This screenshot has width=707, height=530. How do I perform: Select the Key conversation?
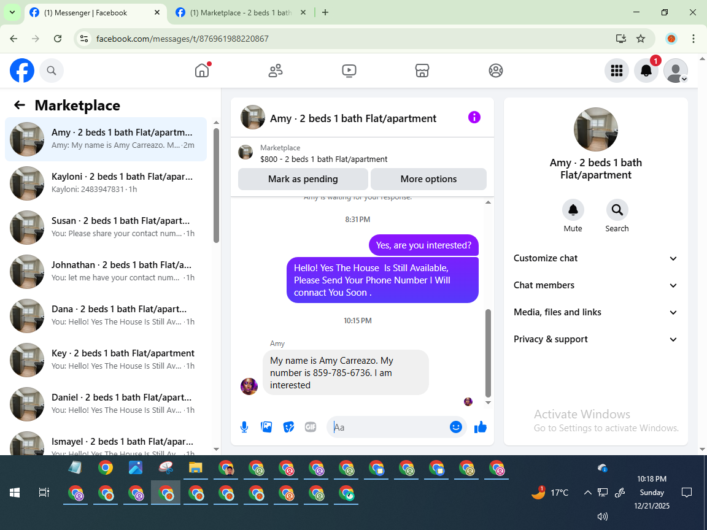point(106,359)
